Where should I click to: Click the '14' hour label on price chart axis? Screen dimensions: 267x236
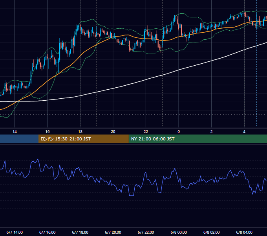[x=15, y=132]
